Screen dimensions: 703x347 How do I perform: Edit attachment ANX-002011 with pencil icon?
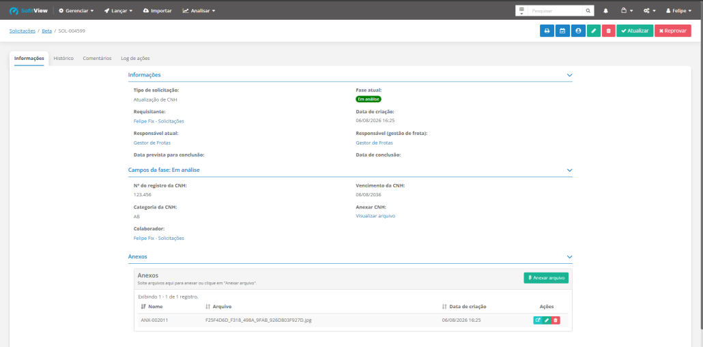(547, 320)
